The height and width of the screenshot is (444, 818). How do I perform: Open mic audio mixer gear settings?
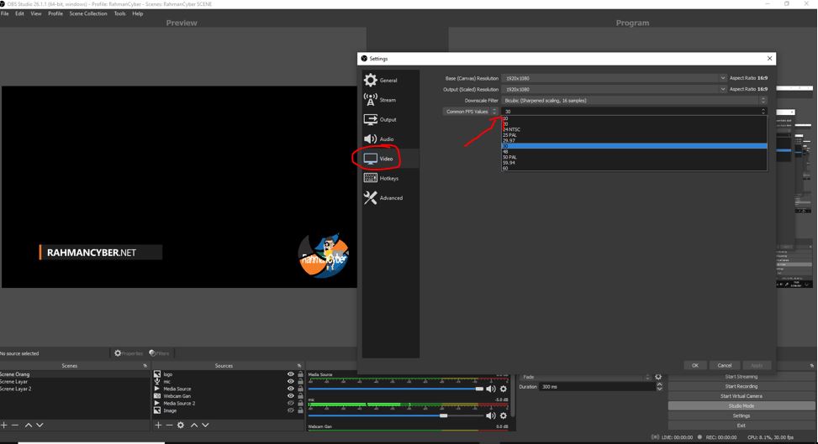pos(504,415)
